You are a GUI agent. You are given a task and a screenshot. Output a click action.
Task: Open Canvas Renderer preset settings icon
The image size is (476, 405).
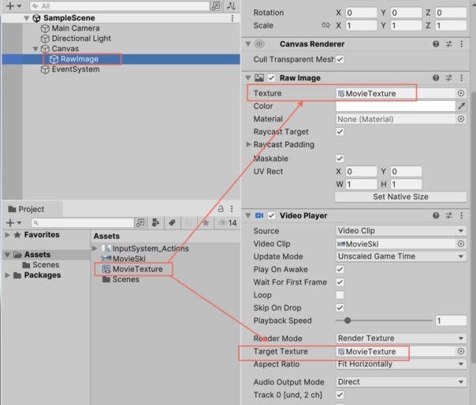point(448,44)
